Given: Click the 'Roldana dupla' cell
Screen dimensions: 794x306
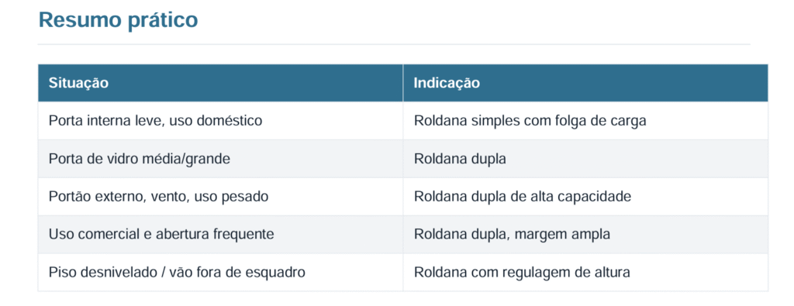Looking at the screenshot, I should point(585,159).
